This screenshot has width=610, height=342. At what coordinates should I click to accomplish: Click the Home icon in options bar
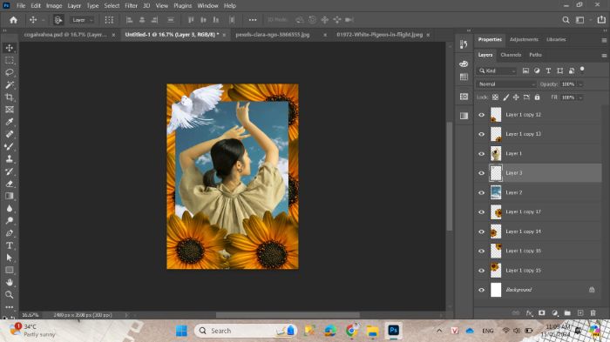(x=13, y=20)
